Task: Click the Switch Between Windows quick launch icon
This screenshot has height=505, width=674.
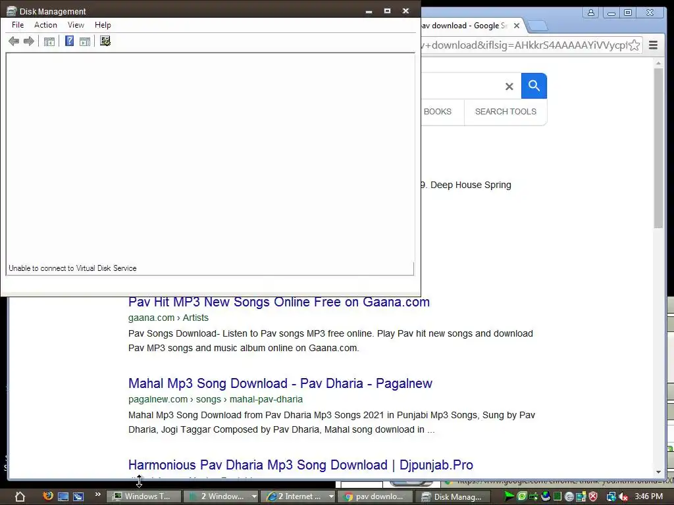Action: coord(78,497)
